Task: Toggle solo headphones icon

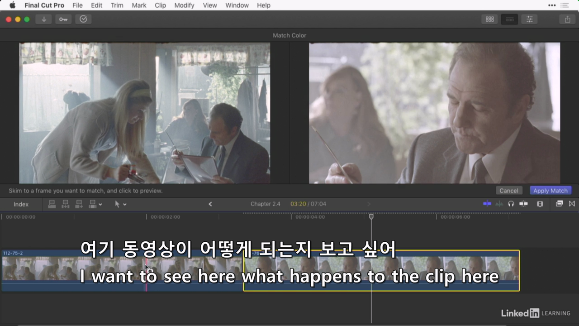Action: click(511, 204)
